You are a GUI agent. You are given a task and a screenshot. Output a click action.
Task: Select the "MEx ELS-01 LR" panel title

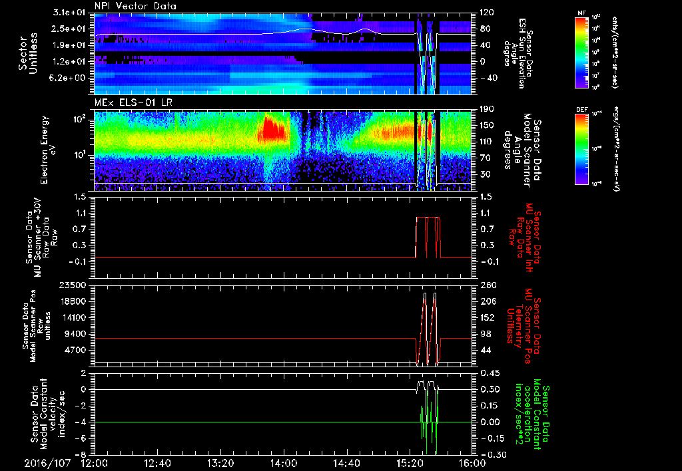click(x=133, y=103)
